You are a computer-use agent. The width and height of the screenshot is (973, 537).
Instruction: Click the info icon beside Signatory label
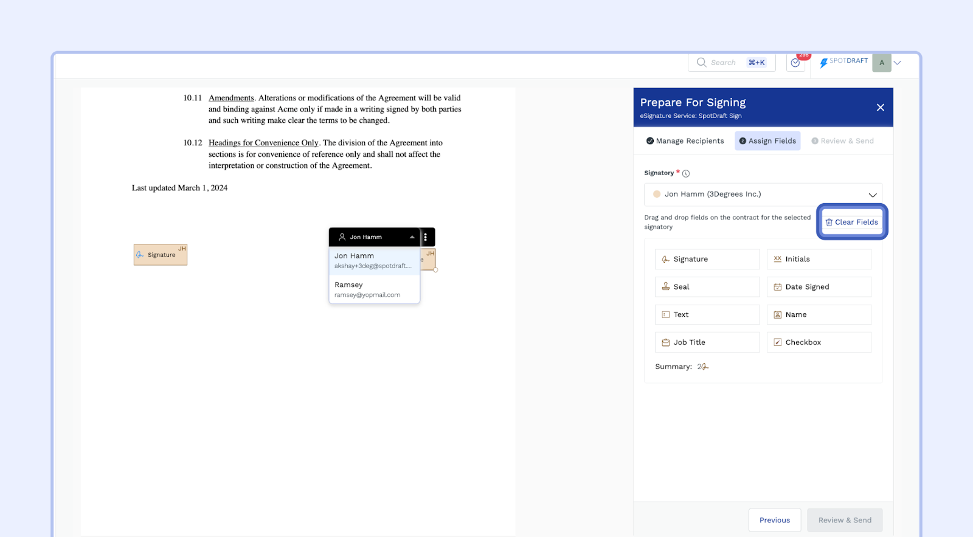686,173
